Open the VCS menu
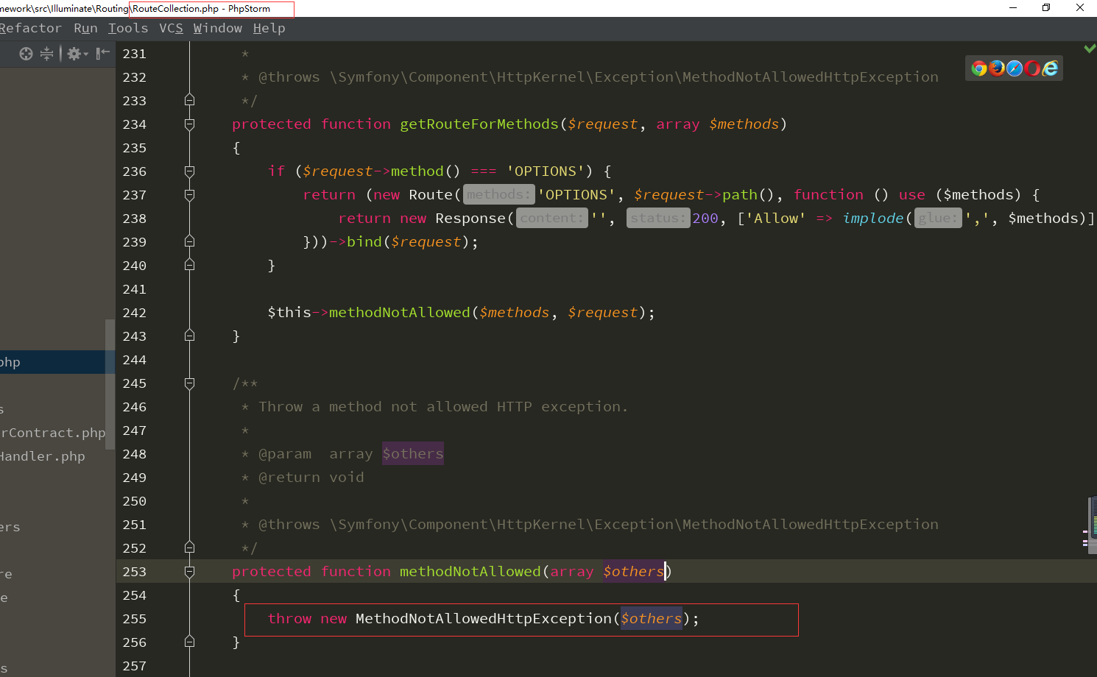This screenshot has height=677, width=1097. 170,28
